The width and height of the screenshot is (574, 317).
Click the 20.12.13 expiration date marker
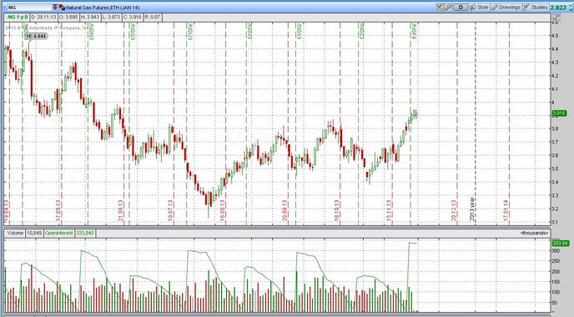[x=454, y=211]
